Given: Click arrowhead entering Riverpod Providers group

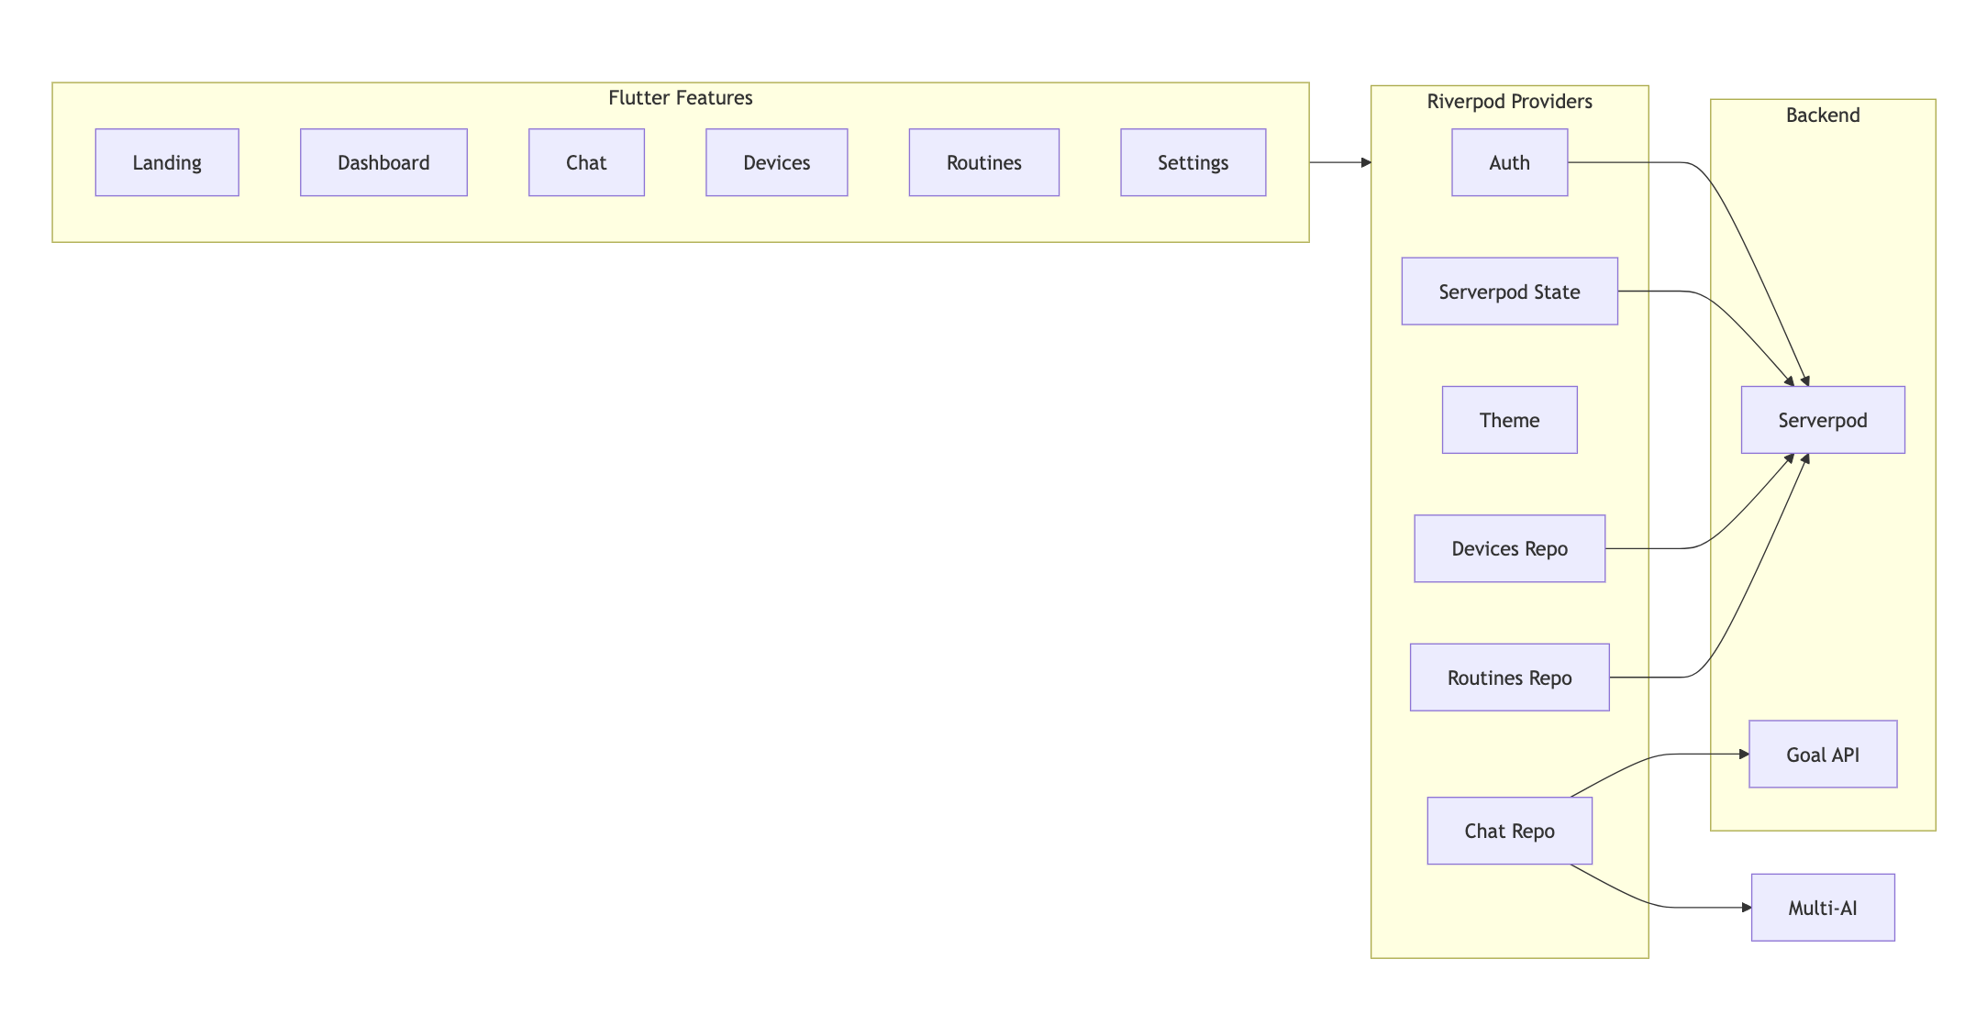Looking at the screenshot, I should pyautogui.click(x=1366, y=162).
